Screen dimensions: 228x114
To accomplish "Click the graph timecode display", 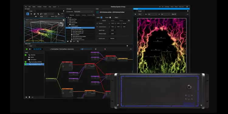I will pos(37,49).
